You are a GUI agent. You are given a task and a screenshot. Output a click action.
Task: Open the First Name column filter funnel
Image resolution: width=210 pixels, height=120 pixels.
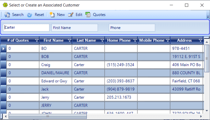[69, 40]
